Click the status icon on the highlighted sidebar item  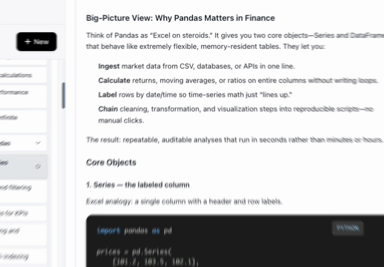(38, 166)
